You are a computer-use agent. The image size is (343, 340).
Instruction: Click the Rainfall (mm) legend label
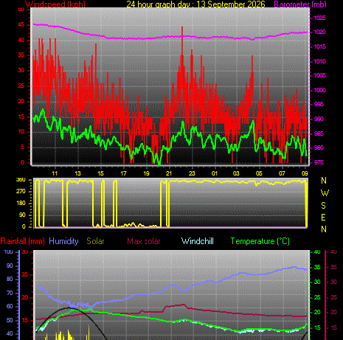23,241
